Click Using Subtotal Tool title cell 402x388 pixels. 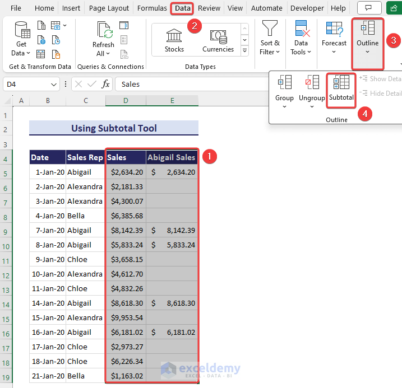coord(114,128)
